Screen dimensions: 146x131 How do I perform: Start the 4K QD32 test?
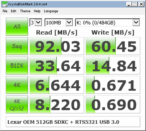[17, 104]
